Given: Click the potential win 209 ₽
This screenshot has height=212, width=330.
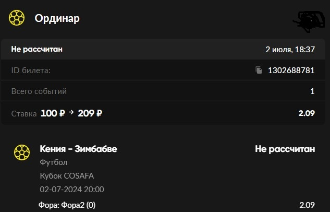Looking at the screenshot, I should pos(90,113).
